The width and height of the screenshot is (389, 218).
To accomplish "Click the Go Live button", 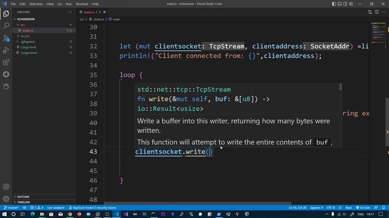I will tap(363, 208).
